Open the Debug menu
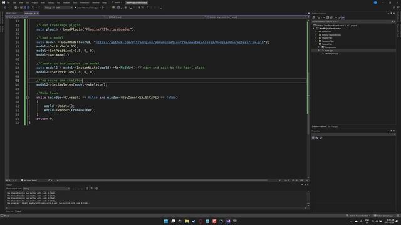Image resolution: width=401 pixels, height=225 pixels. pyautogui.click(x=51, y=2)
